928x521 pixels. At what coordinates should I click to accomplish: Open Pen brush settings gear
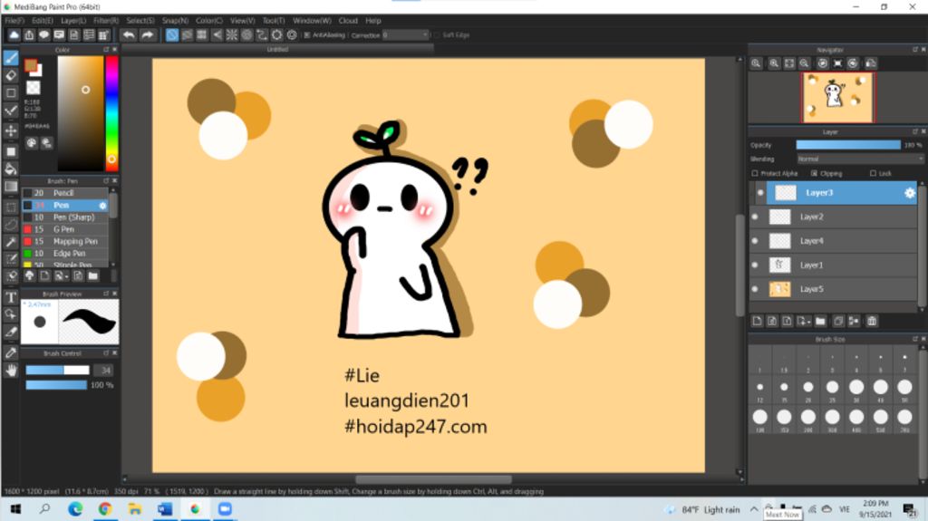tap(102, 206)
